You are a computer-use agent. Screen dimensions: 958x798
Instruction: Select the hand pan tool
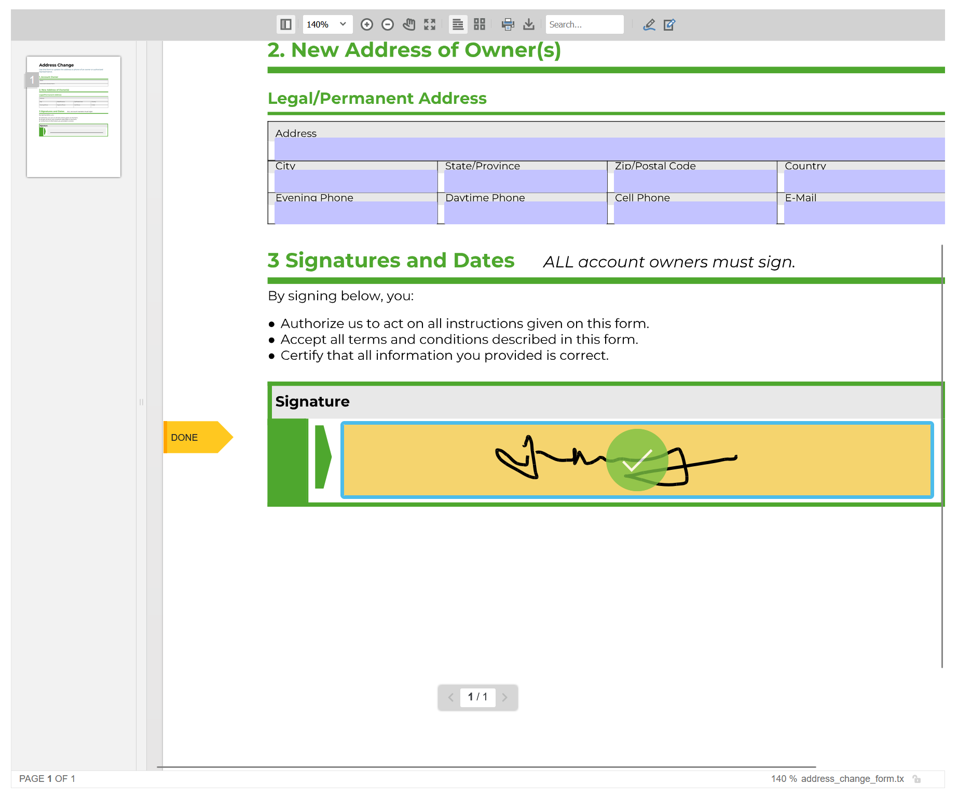point(409,24)
